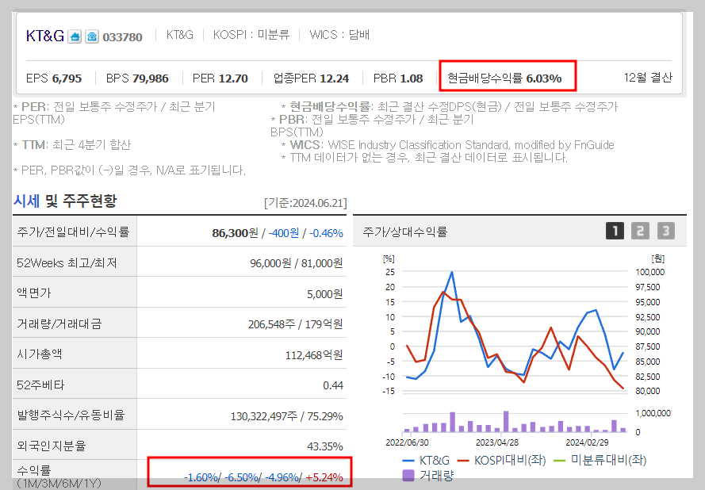Click the 2023/04/28 chart date label

coord(497,442)
